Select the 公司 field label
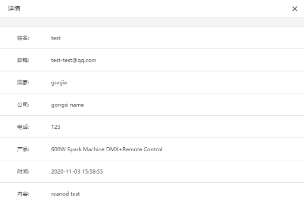The width and height of the screenshot is (304, 204). pos(23,105)
